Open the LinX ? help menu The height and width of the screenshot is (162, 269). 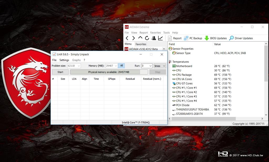[84, 60]
